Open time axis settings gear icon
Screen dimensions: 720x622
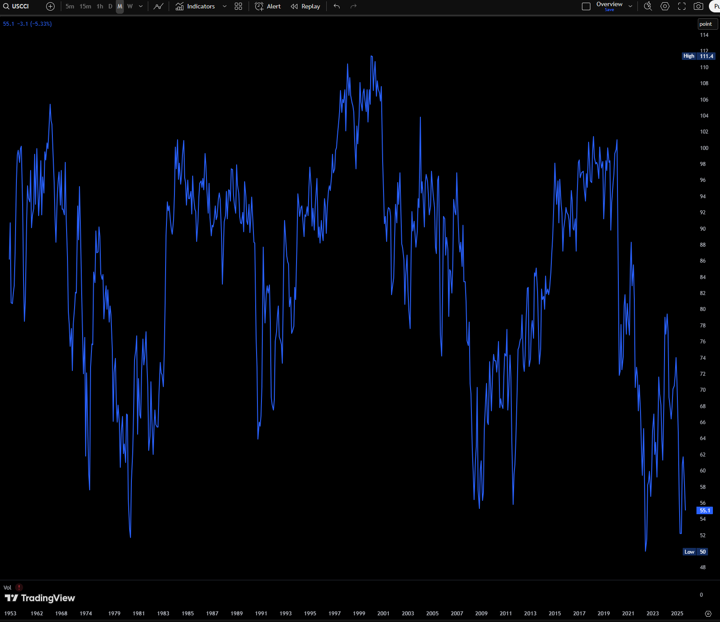(708, 614)
